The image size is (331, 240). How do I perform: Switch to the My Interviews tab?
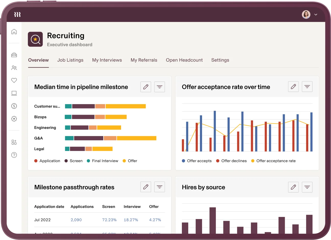(x=107, y=60)
